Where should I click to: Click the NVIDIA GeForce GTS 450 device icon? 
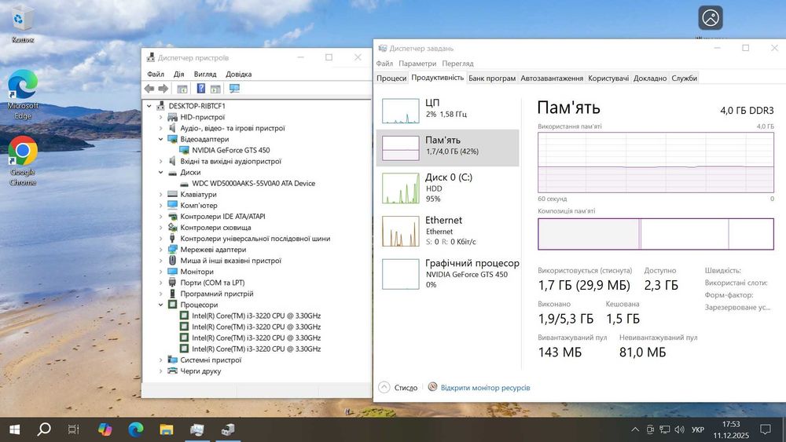tap(184, 150)
